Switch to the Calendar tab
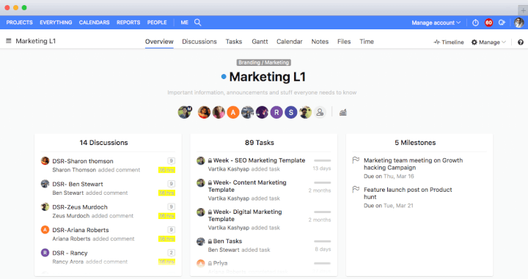The height and width of the screenshot is (279, 528). pyautogui.click(x=290, y=42)
